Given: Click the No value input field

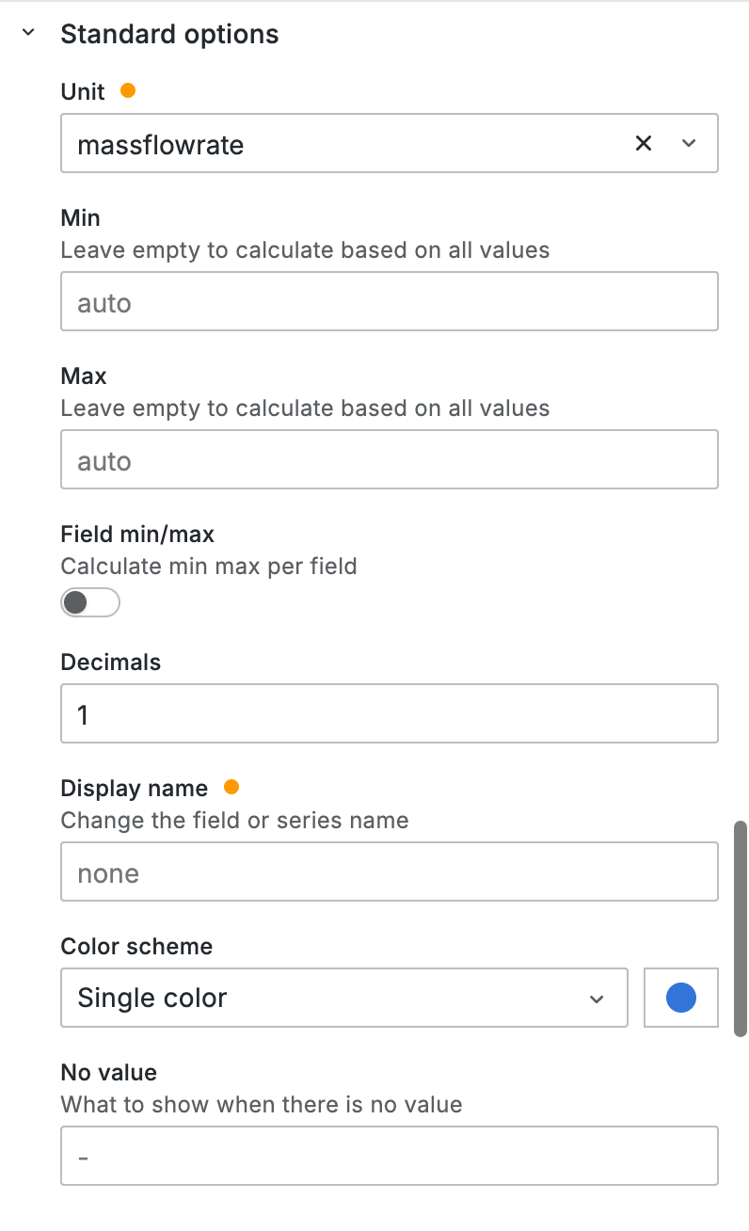Looking at the screenshot, I should (389, 1156).
